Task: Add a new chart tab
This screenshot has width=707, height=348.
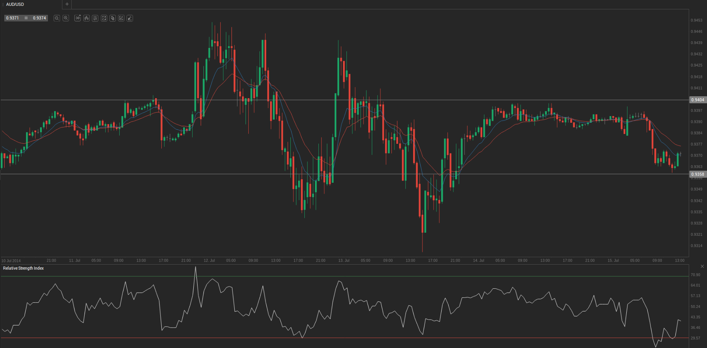Action: (x=67, y=4)
